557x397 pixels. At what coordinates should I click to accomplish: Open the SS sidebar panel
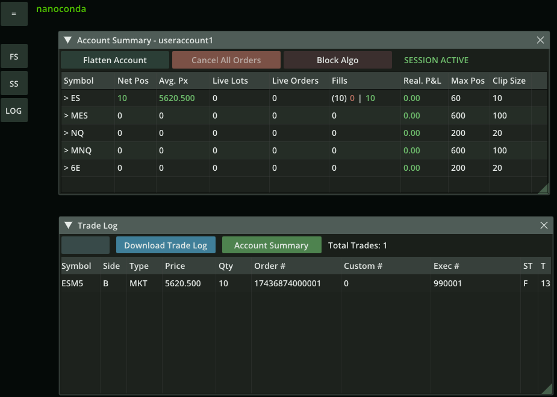14,84
